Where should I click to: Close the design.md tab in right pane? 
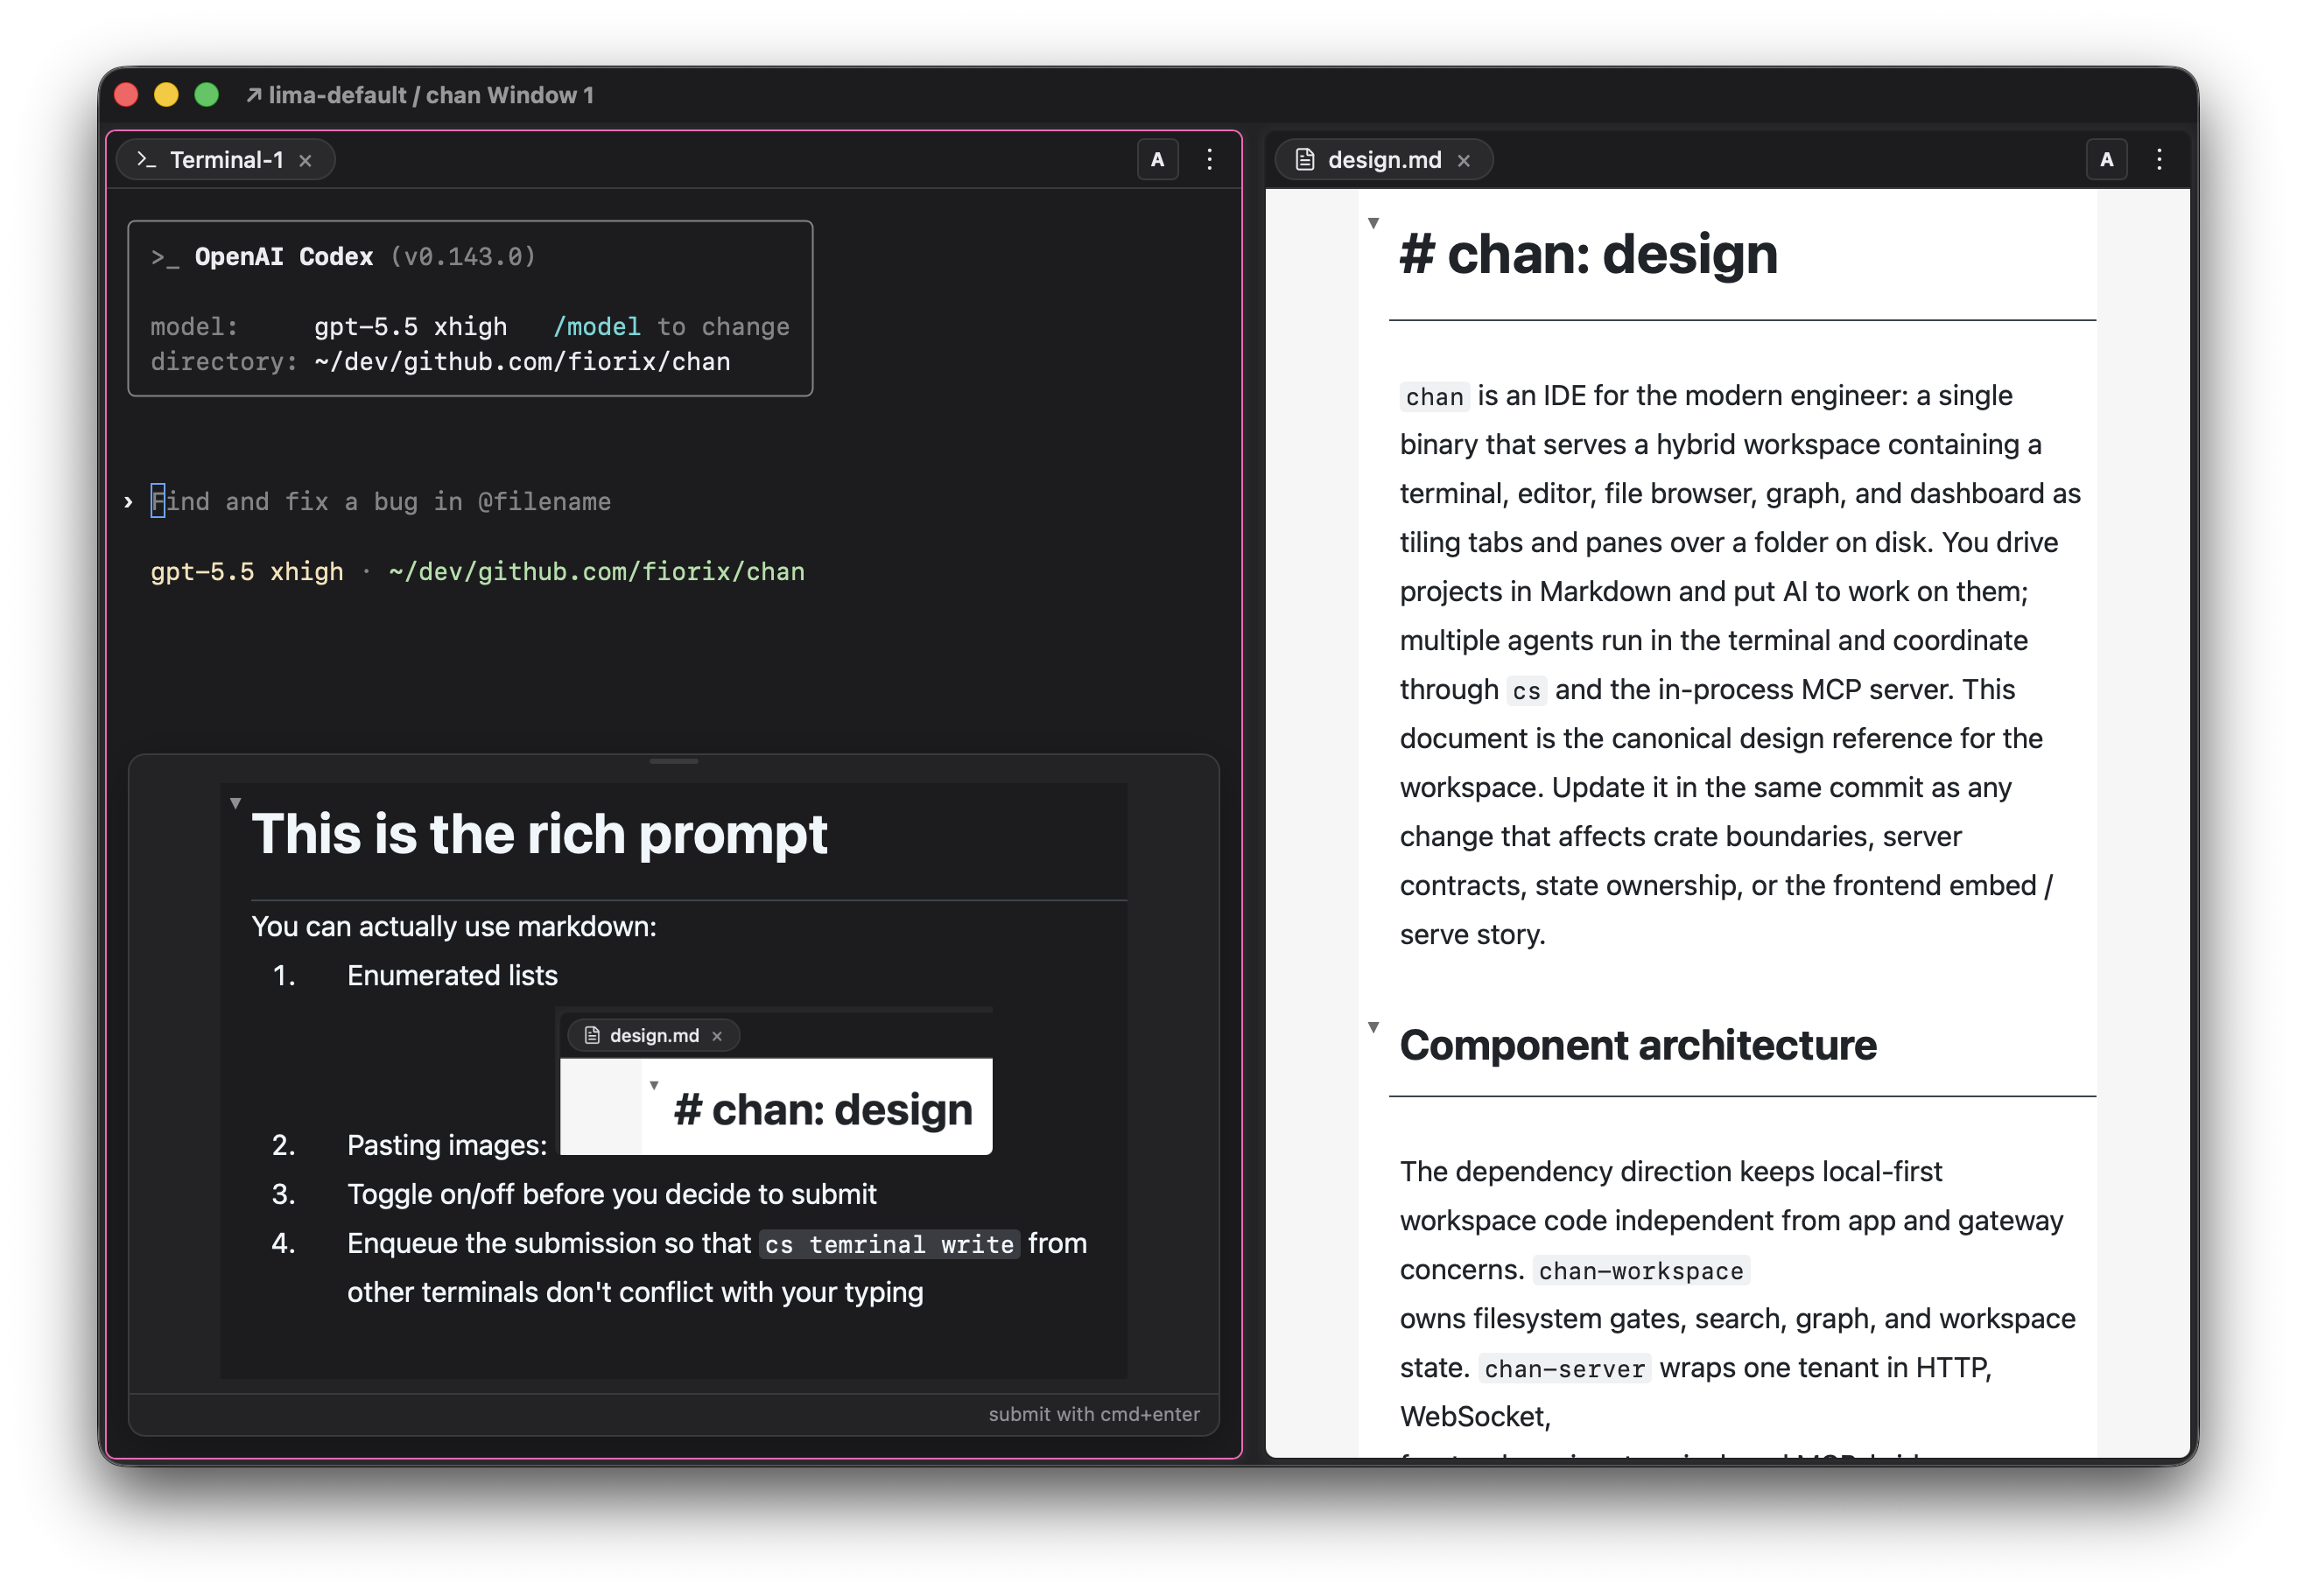1464,161
